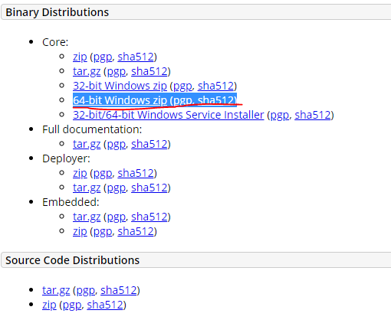Viewport: 391px width, 333px height.
Task: Download the Embedded tar.gz
Action: tap(87, 217)
